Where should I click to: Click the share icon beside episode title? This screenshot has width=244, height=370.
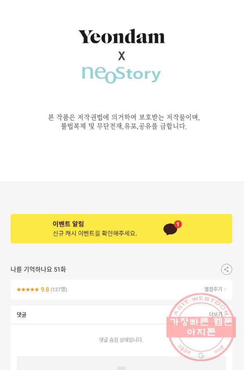226,269
